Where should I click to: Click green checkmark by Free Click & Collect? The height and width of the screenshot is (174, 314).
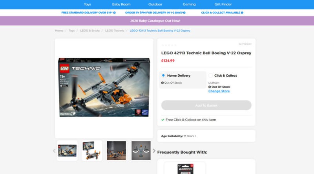(x=163, y=120)
